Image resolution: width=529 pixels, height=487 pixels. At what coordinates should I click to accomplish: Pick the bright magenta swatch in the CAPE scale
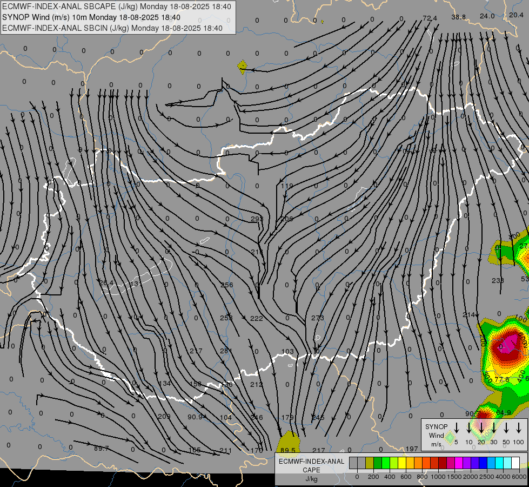click(459, 463)
